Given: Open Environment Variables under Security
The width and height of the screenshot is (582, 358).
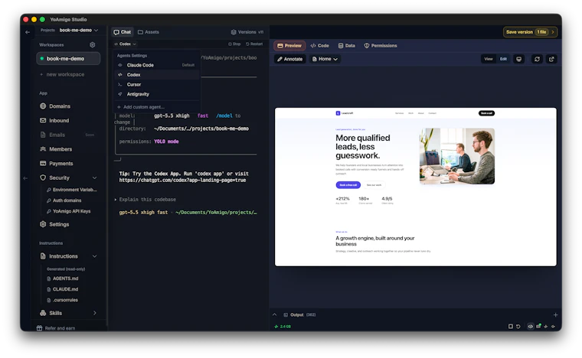Looking at the screenshot, I should pos(72,190).
